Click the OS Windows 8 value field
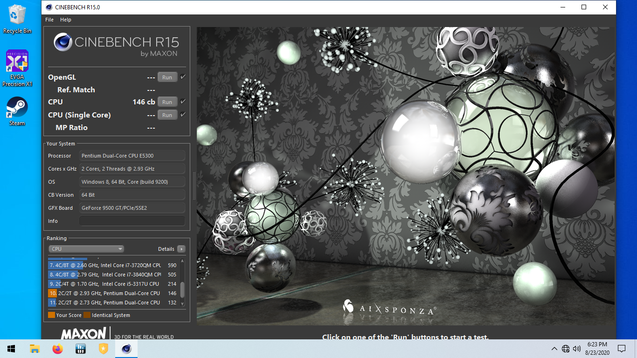637x358 pixels. 132,182
